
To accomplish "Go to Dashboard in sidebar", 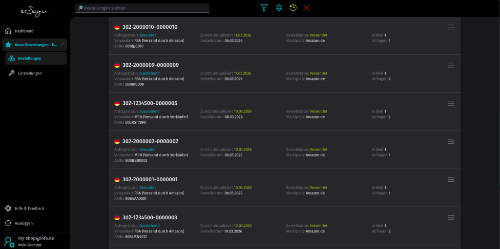I will [24, 31].
